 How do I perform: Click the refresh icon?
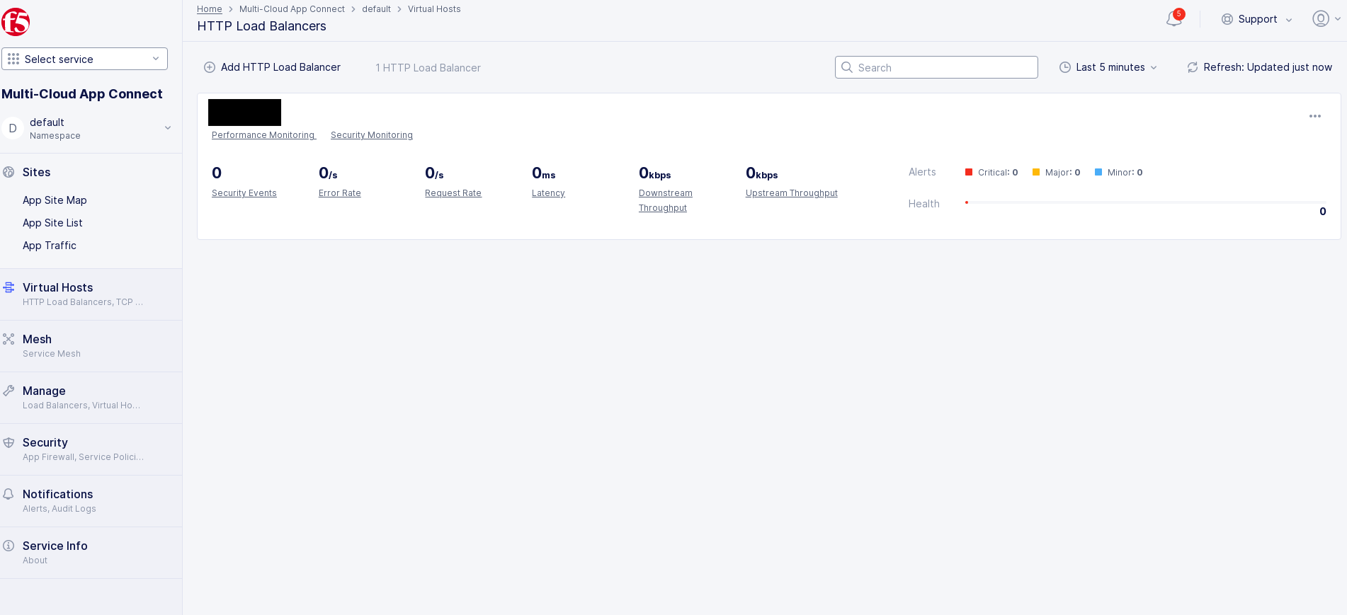pyautogui.click(x=1193, y=67)
